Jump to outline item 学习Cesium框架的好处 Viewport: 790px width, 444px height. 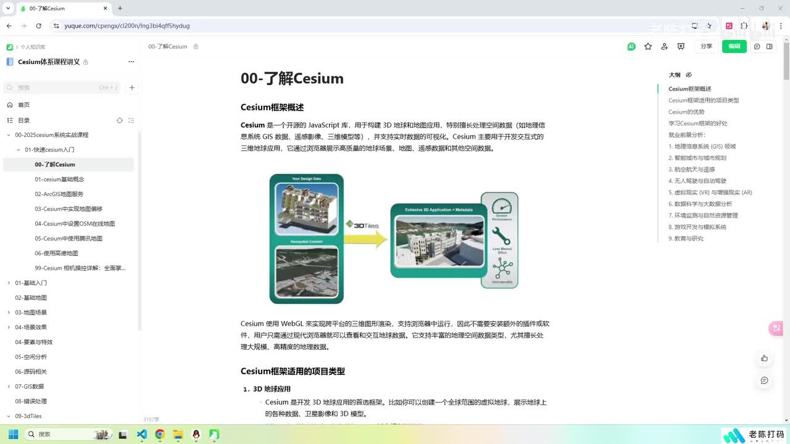(x=698, y=123)
